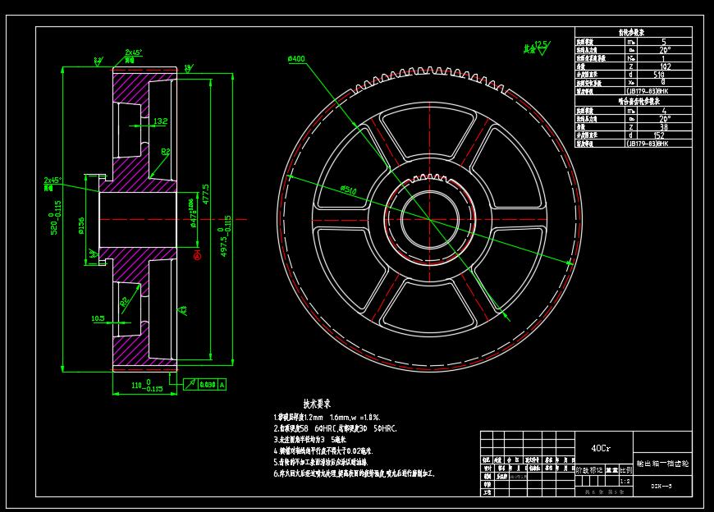Viewport: 714px width, 512px height.
Task: Select the ø510 pitch diameter dimension
Action: pos(348,190)
